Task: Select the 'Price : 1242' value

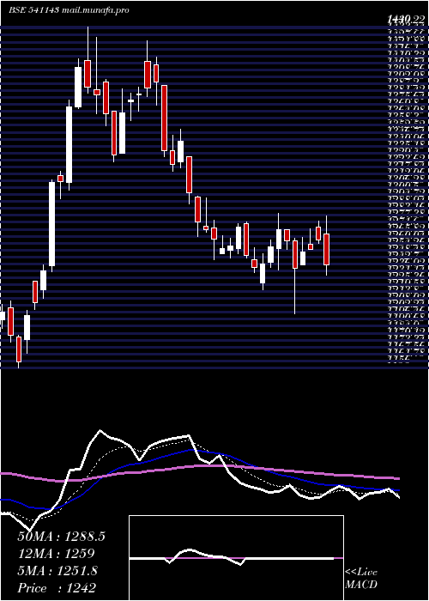Action: 57,588
